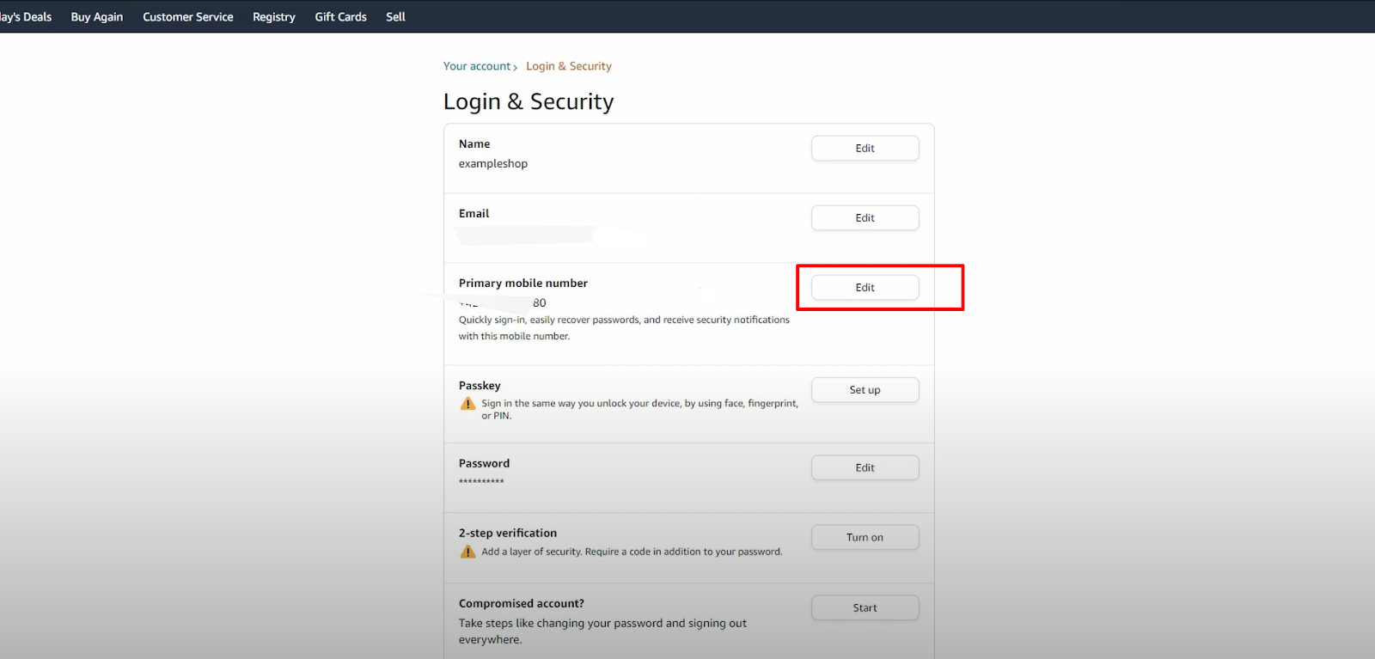Edit the Primary mobile number
Image resolution: width=1375 pixels, height=659 pixels.
pos(865,287)
